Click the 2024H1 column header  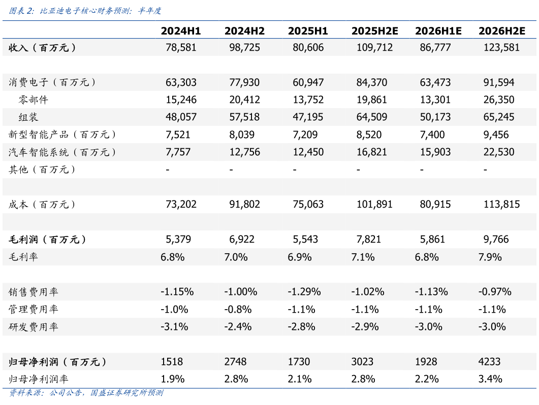tap(181, 31)
